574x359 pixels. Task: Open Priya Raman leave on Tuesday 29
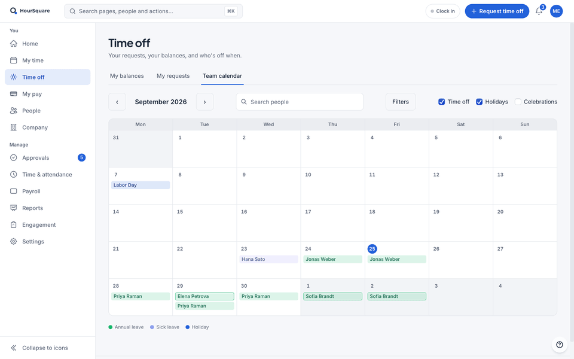point(204,306)
